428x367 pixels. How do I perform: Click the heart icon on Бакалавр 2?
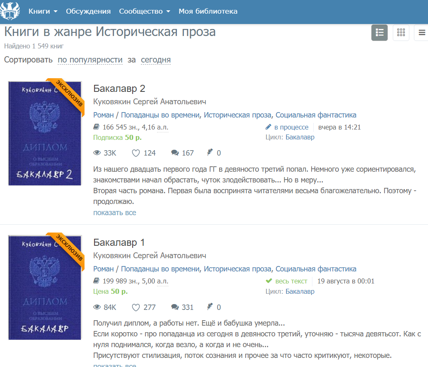pos(136,153)
